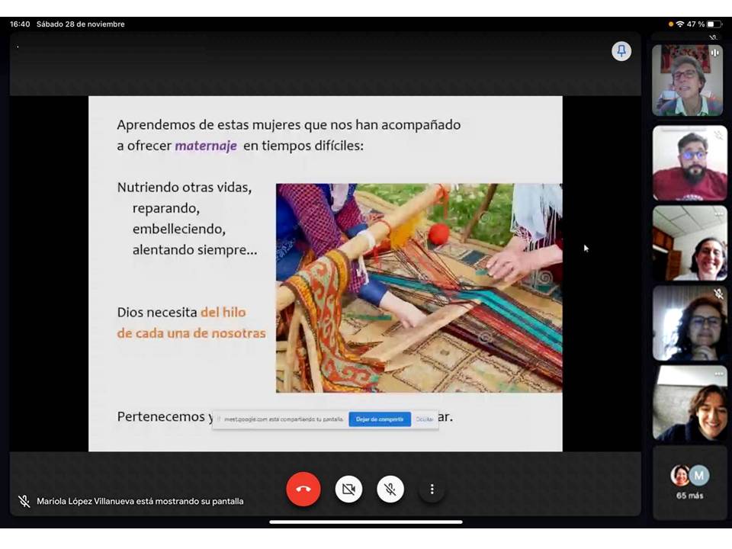Viewport: 732px width, 549px height.
Task: Click the weaving loom image on slide
Action: click(x=419, y=287)
